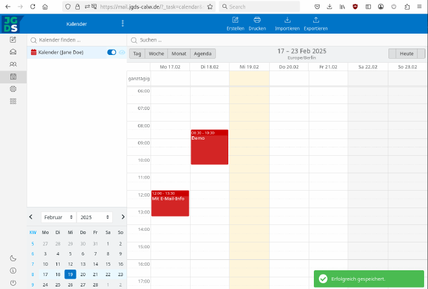Image resolution: width=428 pixels, height=289 pixels.
Task: Click the Exportieren export icon
Action: 316,24
